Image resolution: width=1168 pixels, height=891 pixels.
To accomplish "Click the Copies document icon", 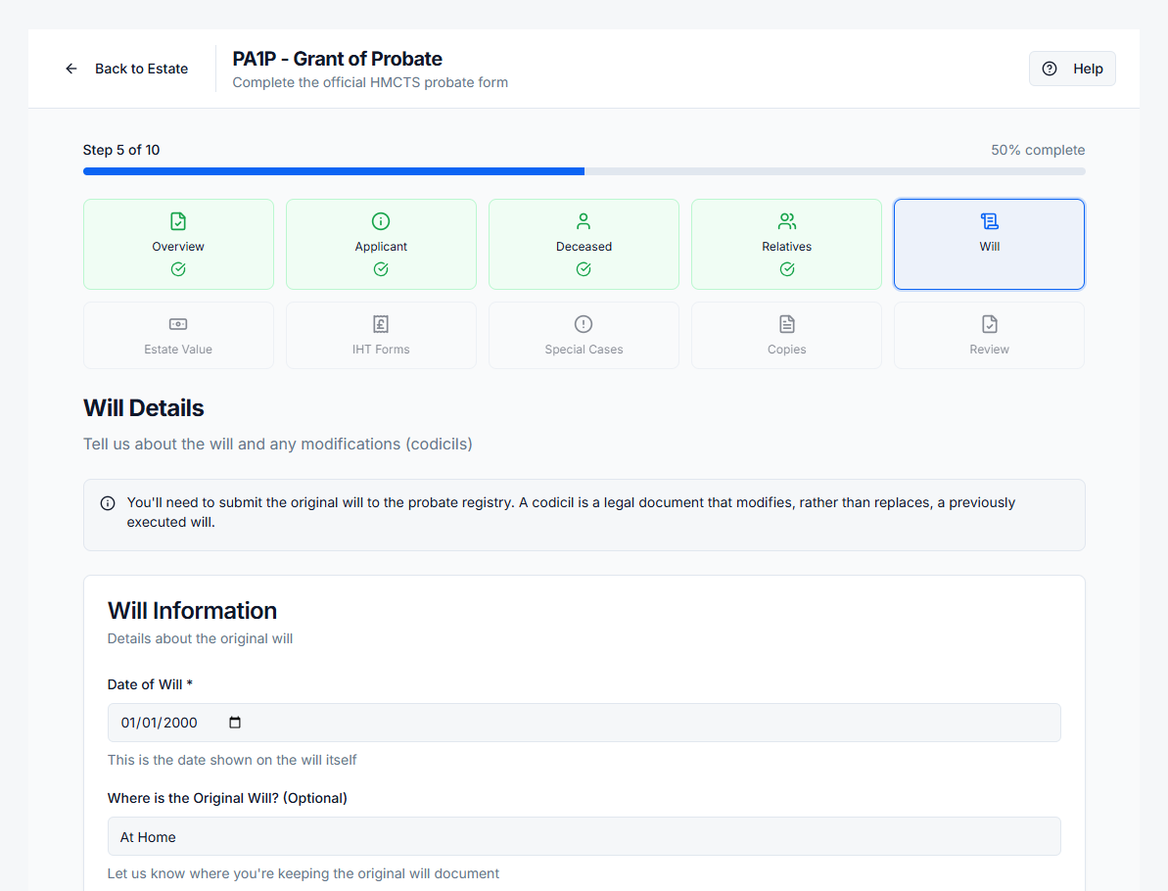I will tap(786, 323).
